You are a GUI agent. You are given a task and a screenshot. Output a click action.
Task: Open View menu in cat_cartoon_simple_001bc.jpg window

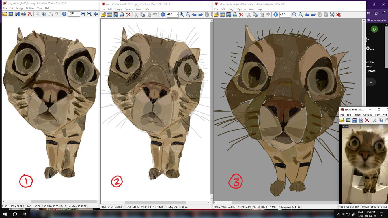(138, 9)
